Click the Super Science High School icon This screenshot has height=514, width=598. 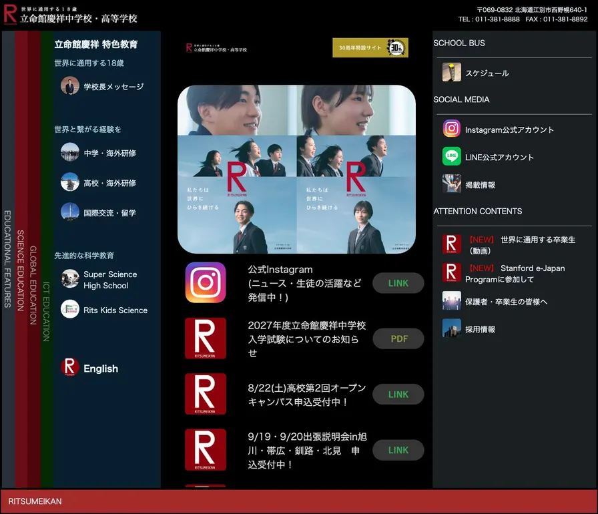(70, 279)
